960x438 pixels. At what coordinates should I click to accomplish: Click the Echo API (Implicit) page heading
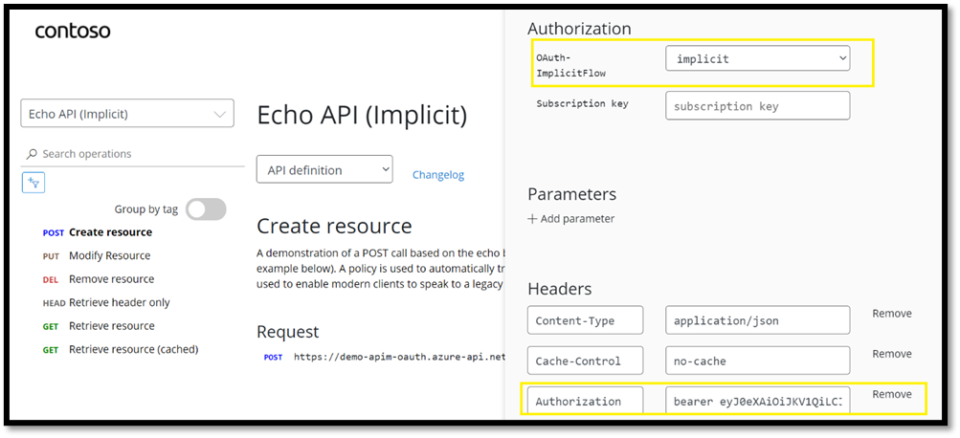362,116
